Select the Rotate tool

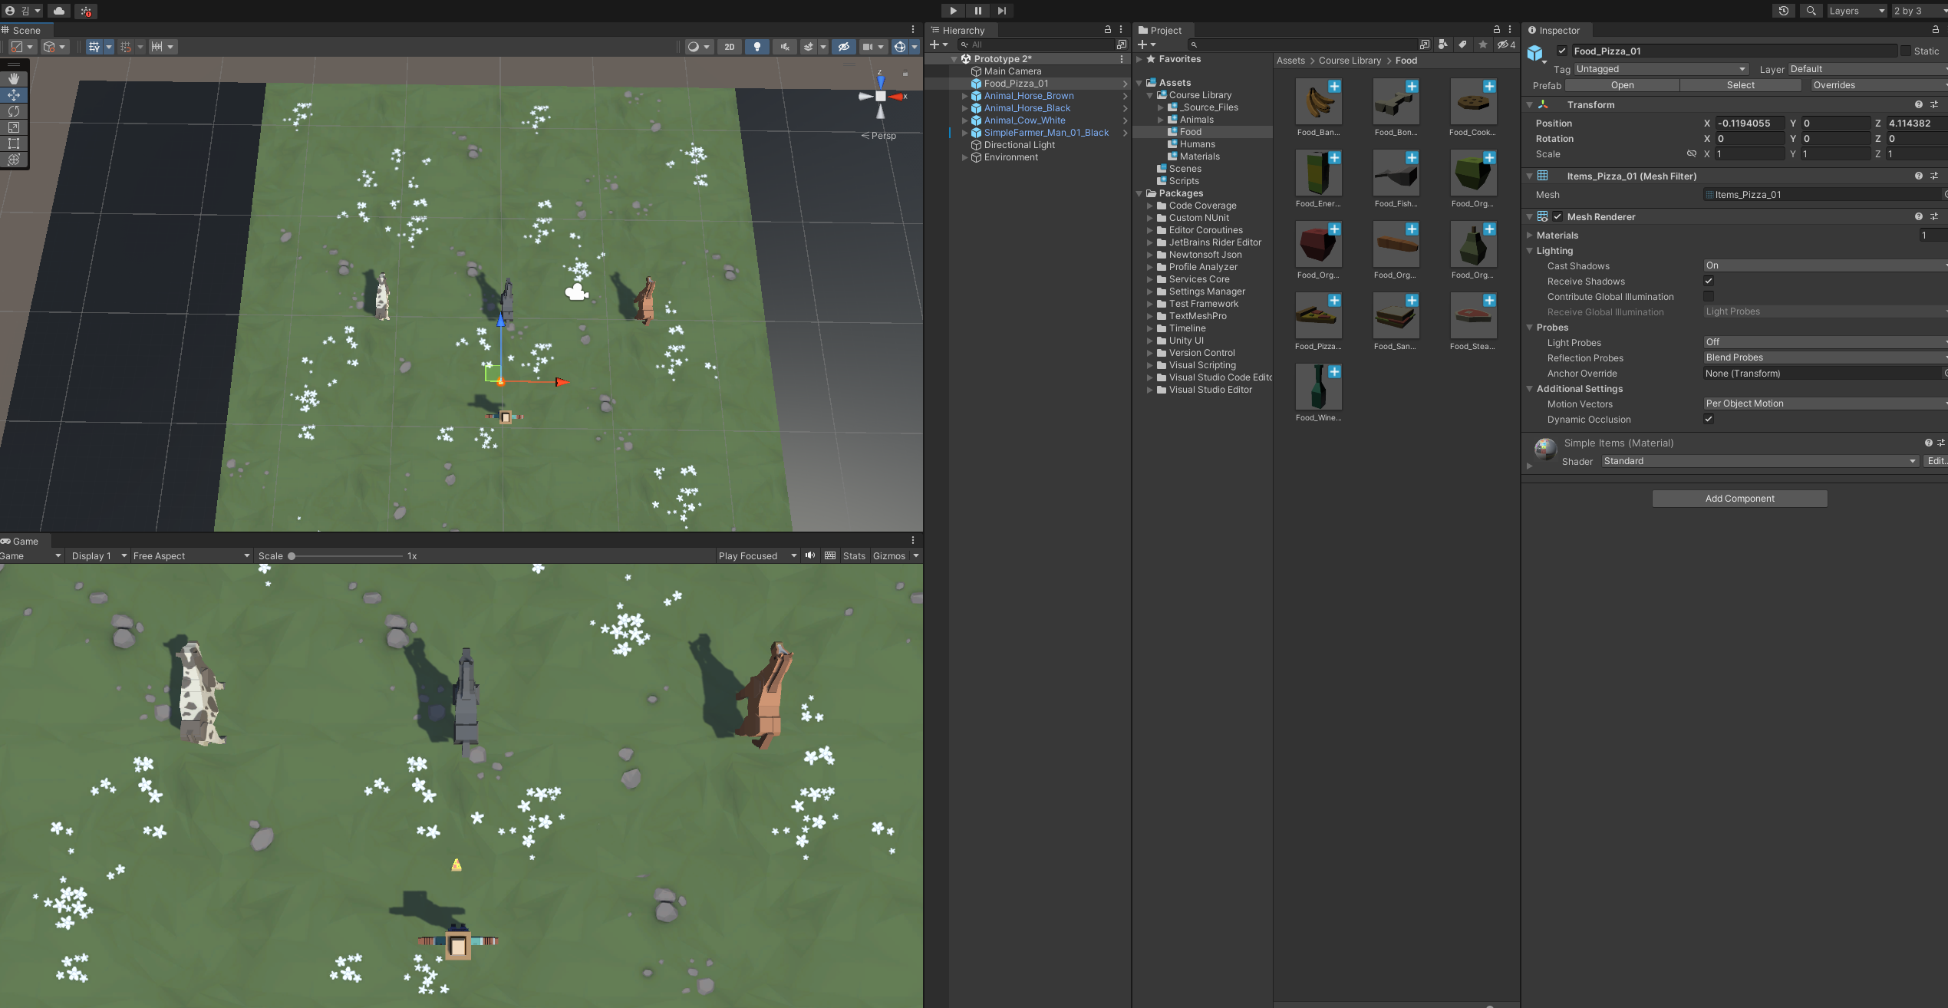click(x=14, y=111)
